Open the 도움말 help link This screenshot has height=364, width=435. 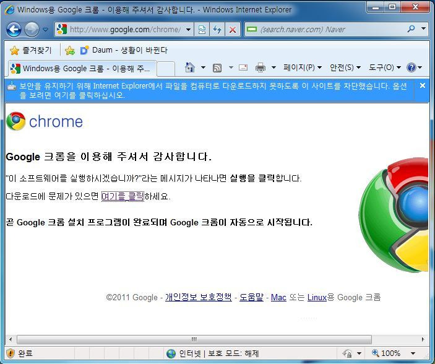tap(251, 297)
